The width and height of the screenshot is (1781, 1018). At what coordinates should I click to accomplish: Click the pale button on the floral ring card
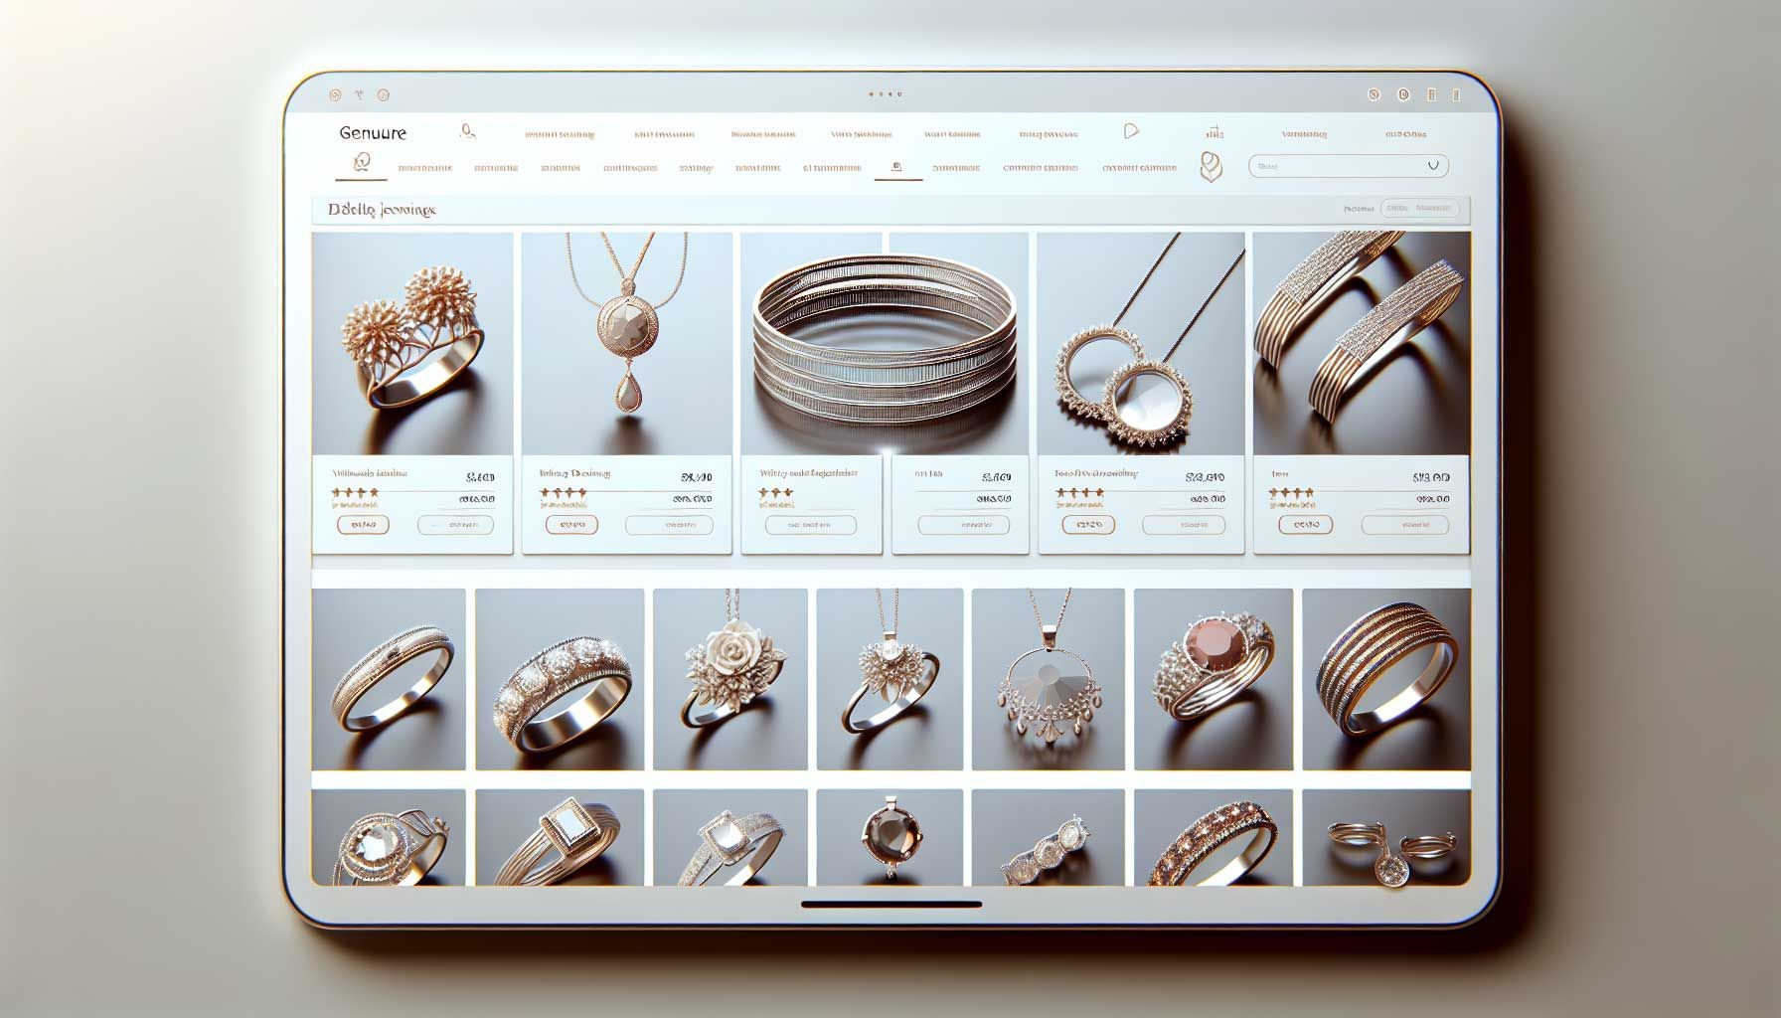[455, 525]
